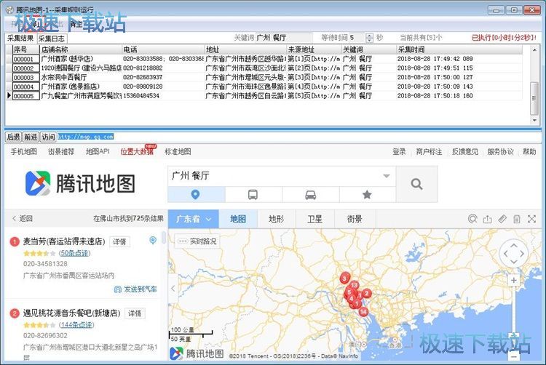Click 返回 to go back
This screenshot has width=546, height=365.
(x=23, y=219)
